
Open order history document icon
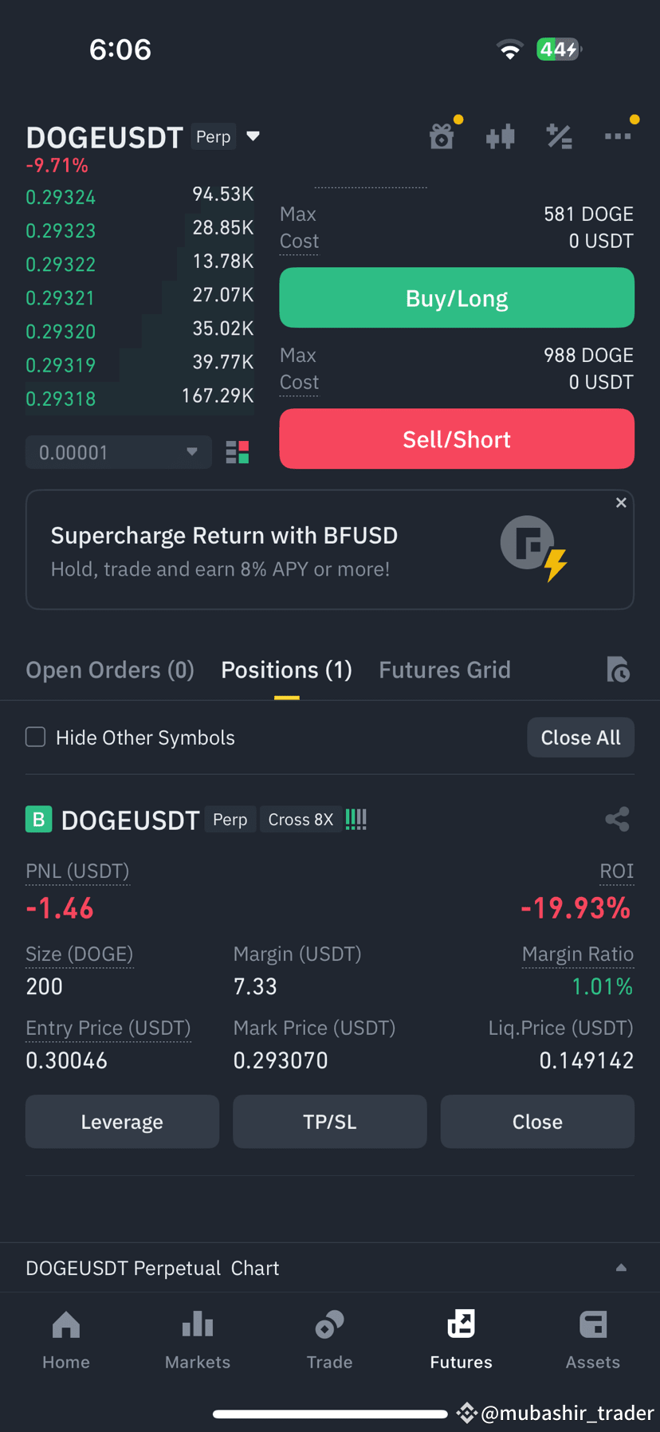coord(618,670)
